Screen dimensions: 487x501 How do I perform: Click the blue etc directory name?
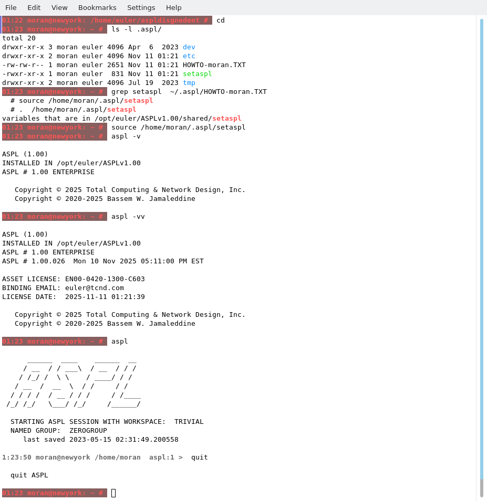[x=189, y=56]
